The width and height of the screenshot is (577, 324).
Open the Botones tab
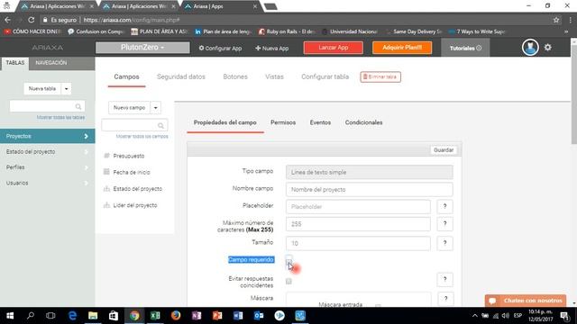(x=235, y=76)
